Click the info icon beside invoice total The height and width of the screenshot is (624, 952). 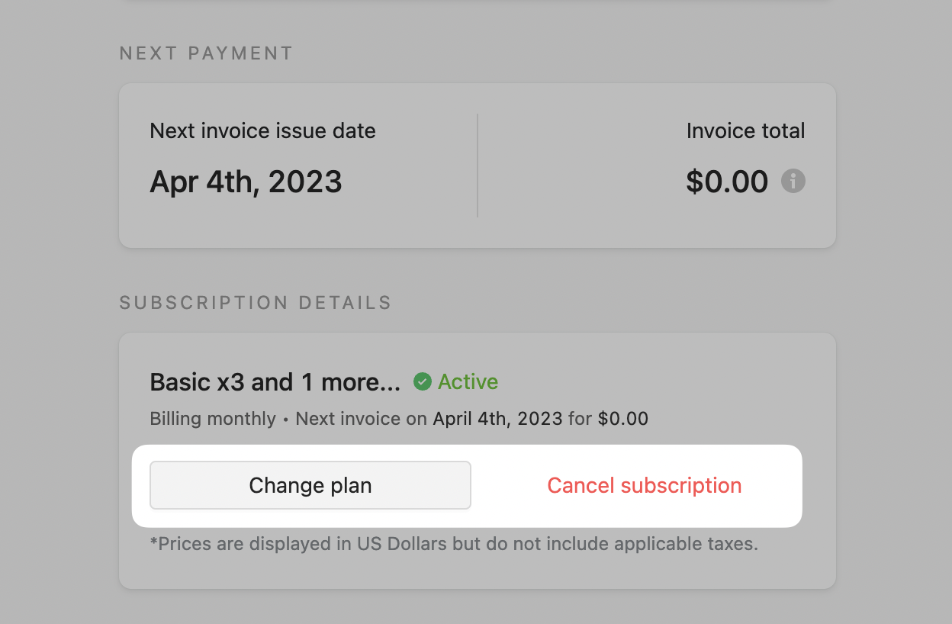(793, 182)
